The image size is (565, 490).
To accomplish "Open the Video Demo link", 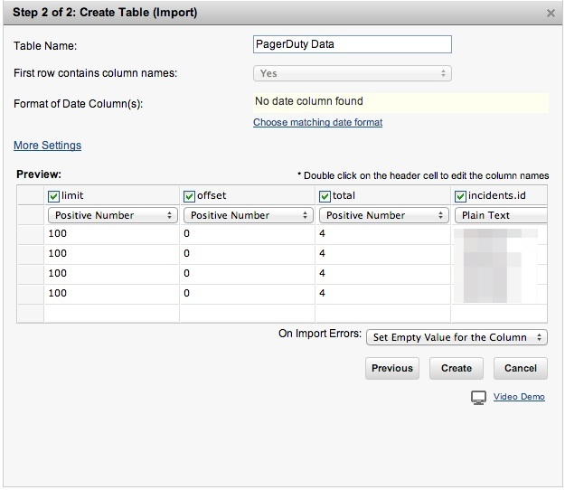I will 519,397.
